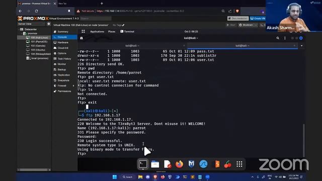Launch Firefox from the Kali dock
The height and width of the screenshot is (181, 322).
pyautogui.click(x=179, y=164)
